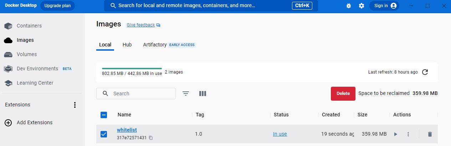Open the Learning Center
451x146 pixels.
tap(29, 83)
